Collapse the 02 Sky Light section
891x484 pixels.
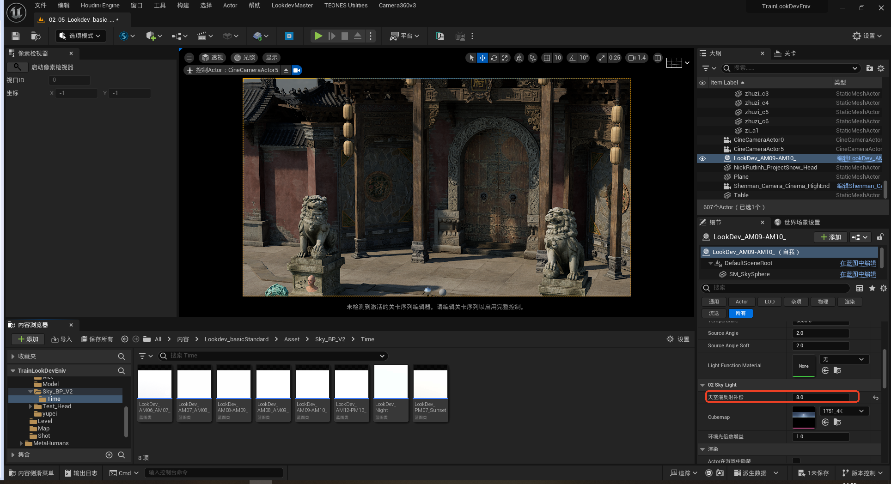tap(703, 385)
